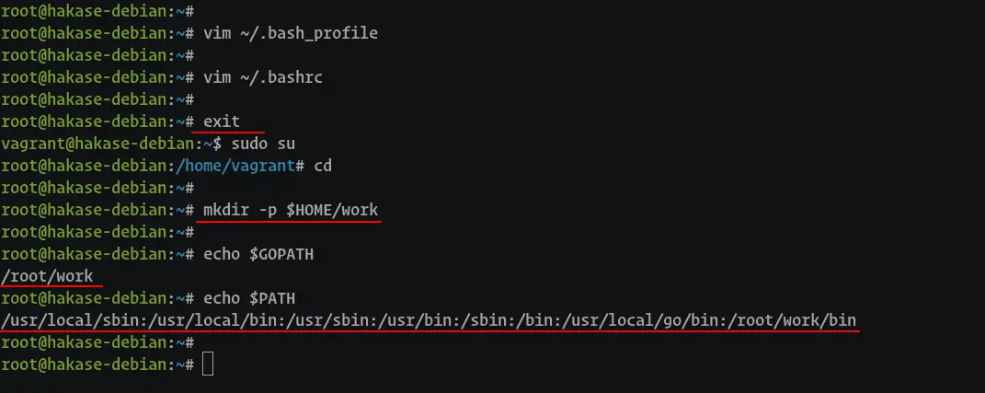Click the 'cd' command after /home/vagrant prompt

(x=323, y=166)
